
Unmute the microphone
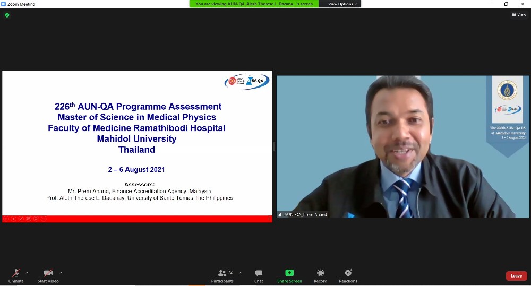(16, 273)
